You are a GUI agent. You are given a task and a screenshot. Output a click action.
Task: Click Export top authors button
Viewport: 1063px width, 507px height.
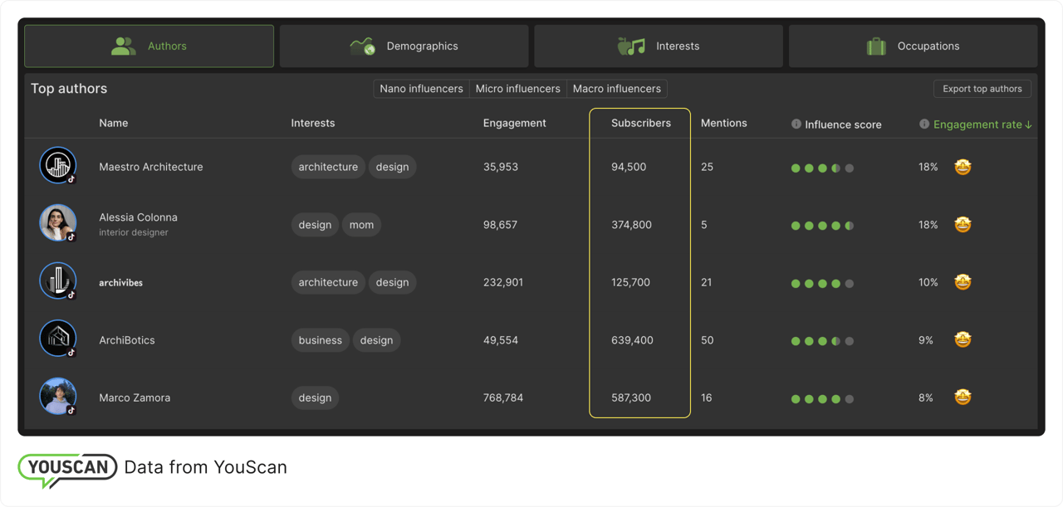pos(982,89)
